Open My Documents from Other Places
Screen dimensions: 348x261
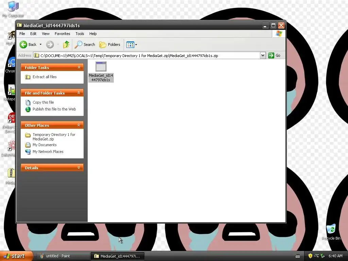pyautogui.click(x=45, y=145)
